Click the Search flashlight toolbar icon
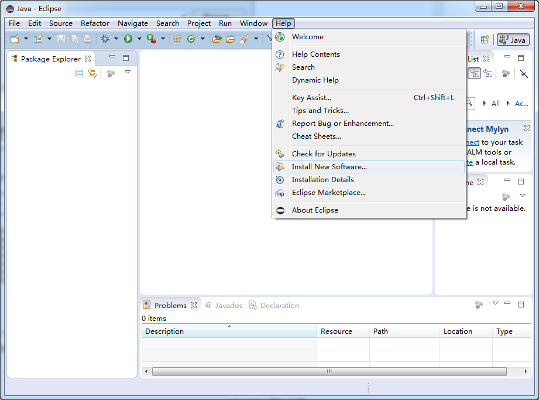 tap(245, 39)
